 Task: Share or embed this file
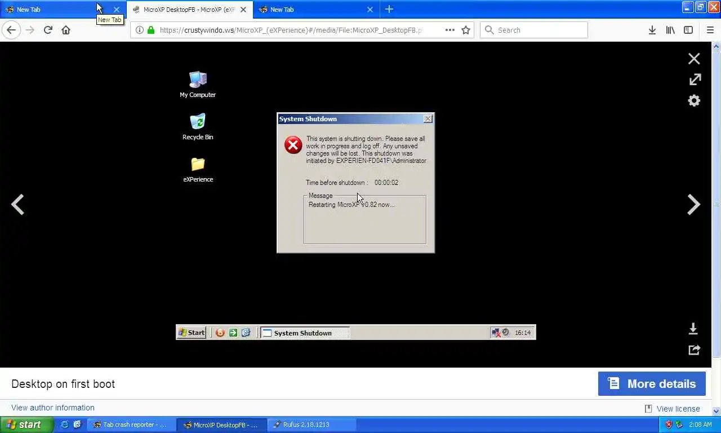click(x=694, y=350)
